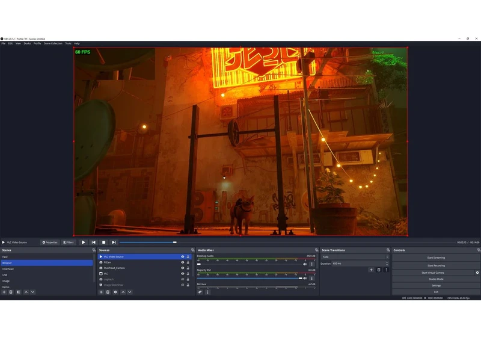The height and width of the screenshot is (337, 481).
Task: Show the Logitech source
Action: pyautogui.click(x=183, y=279)
